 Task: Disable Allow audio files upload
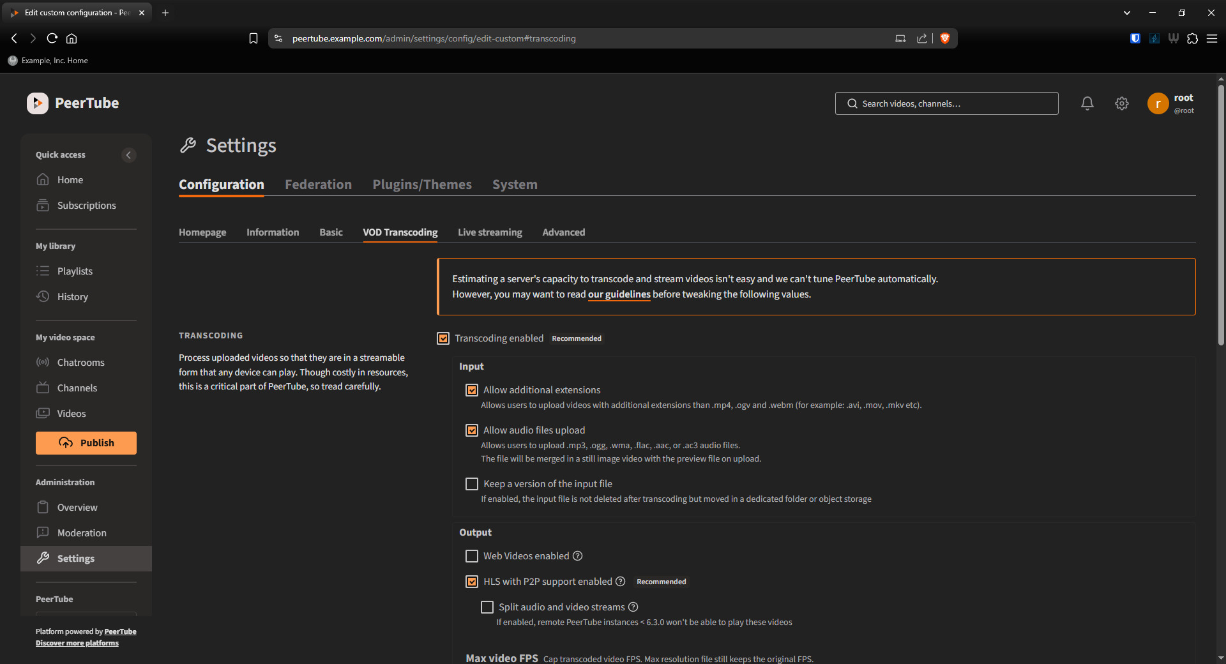pos(471,430)
